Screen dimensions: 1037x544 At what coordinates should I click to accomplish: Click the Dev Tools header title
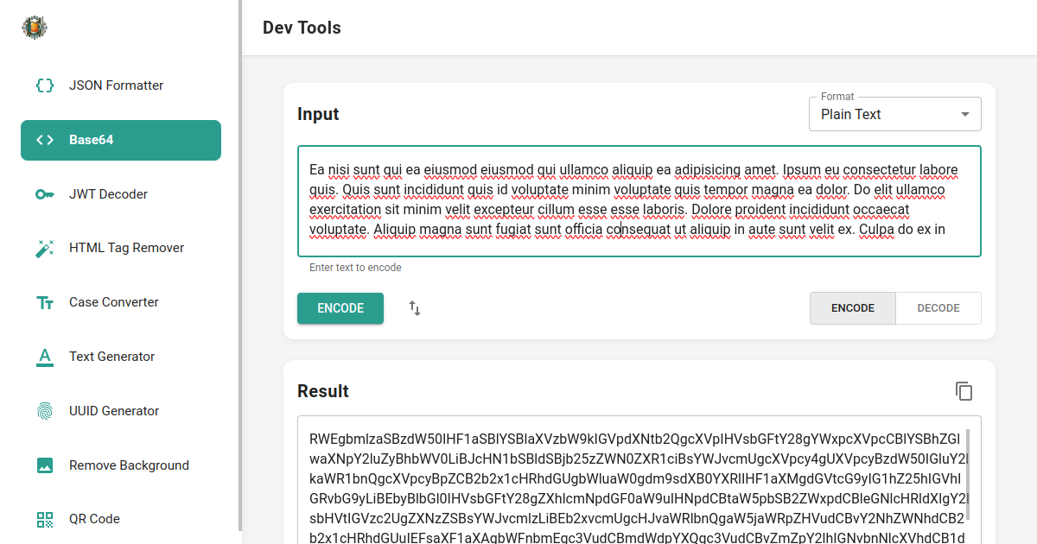(x=302, y=28)
